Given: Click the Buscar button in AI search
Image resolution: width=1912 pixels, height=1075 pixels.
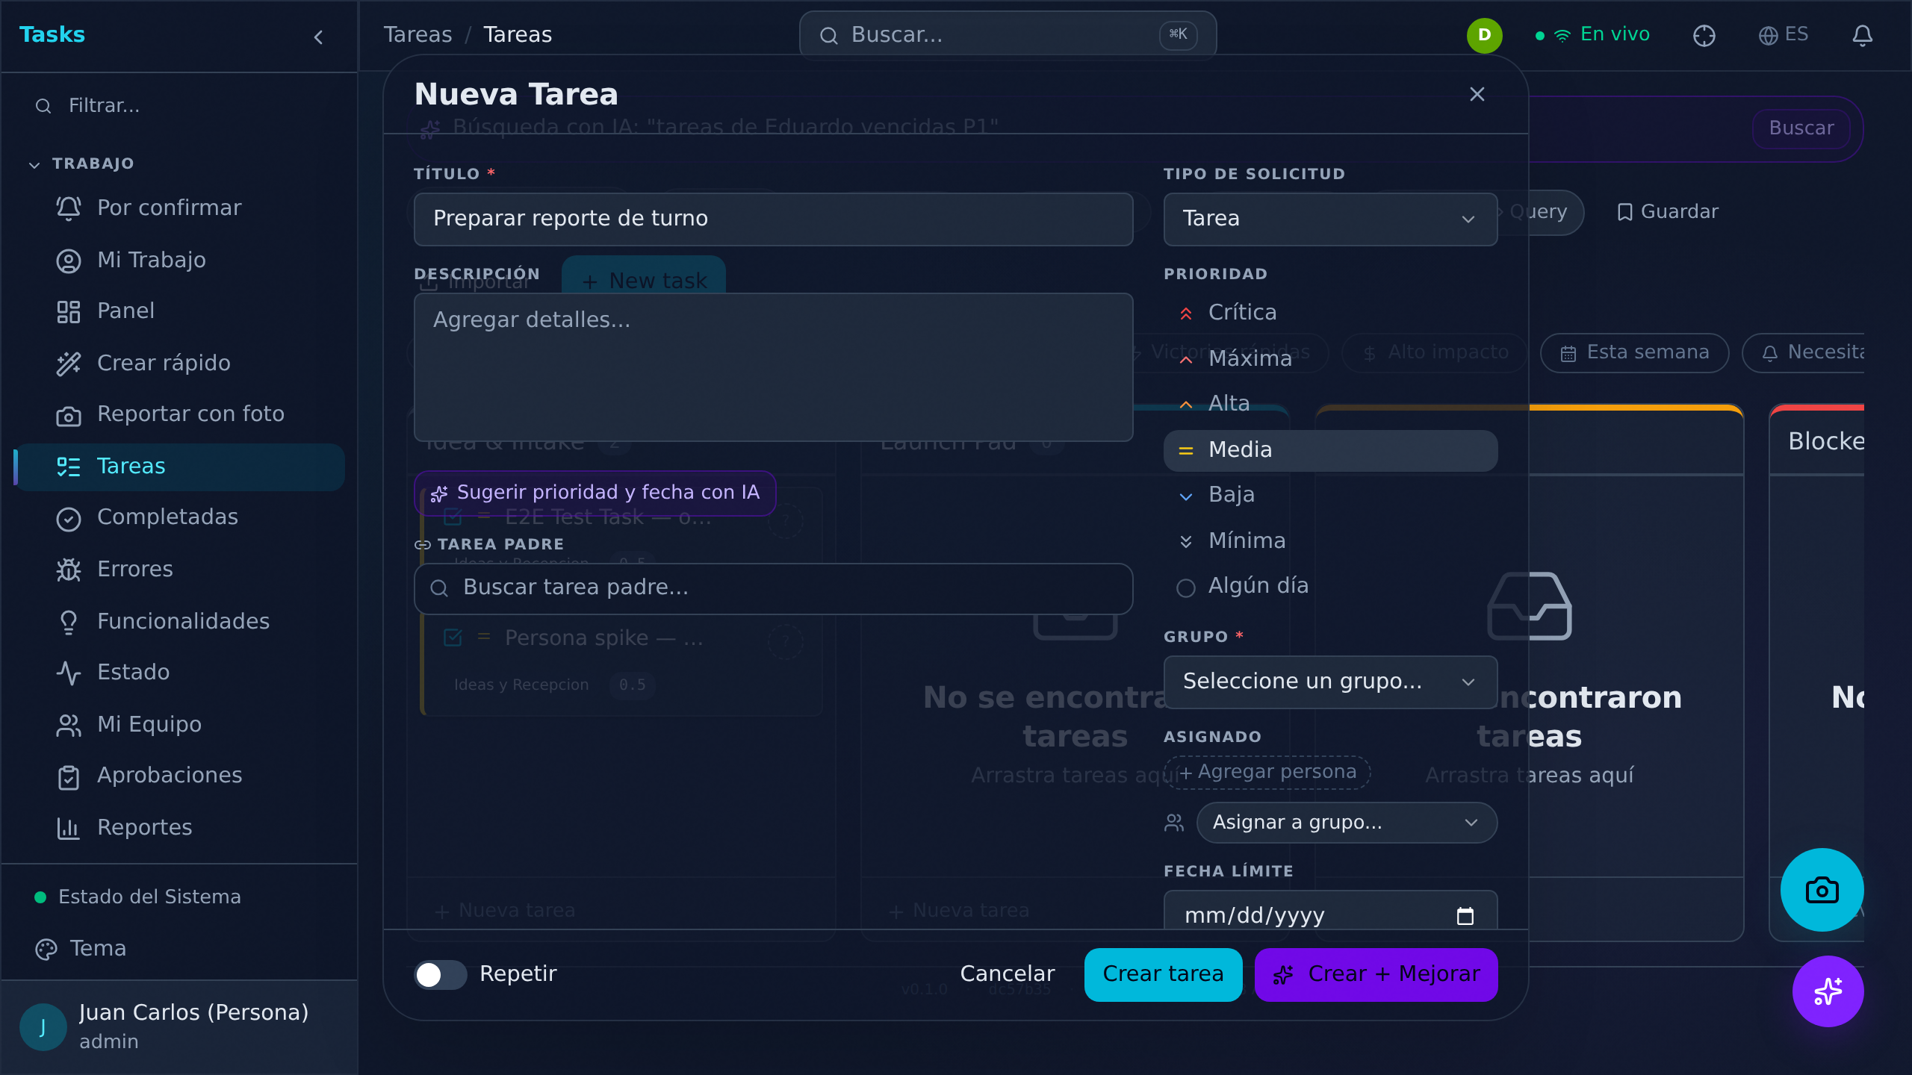Looking at the screenshot, I should (x=1801, y=128).
